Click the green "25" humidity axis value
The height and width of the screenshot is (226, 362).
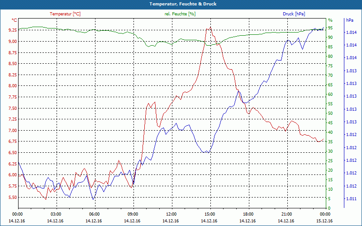(x=330, y=161)
